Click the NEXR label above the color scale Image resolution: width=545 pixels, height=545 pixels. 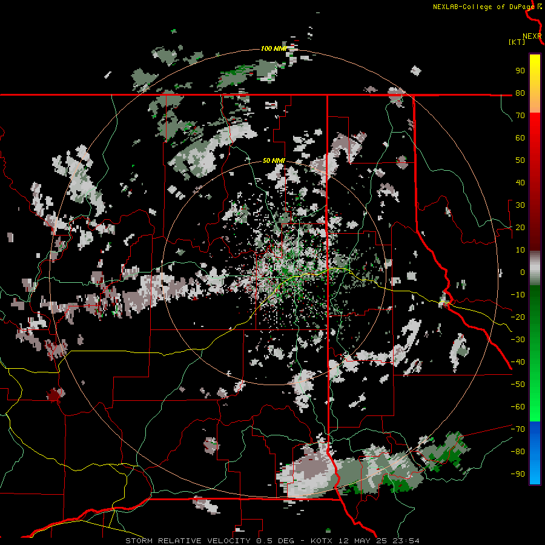(x=532, y=36)
